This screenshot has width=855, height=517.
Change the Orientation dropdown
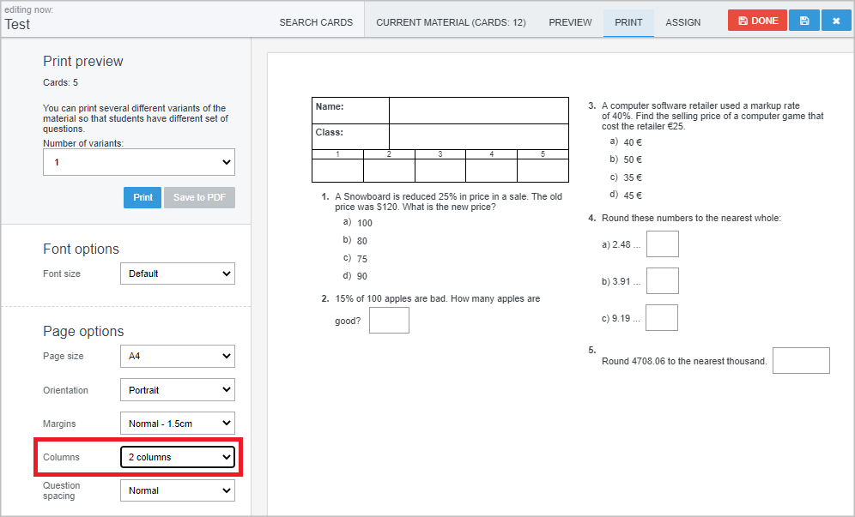178,389
